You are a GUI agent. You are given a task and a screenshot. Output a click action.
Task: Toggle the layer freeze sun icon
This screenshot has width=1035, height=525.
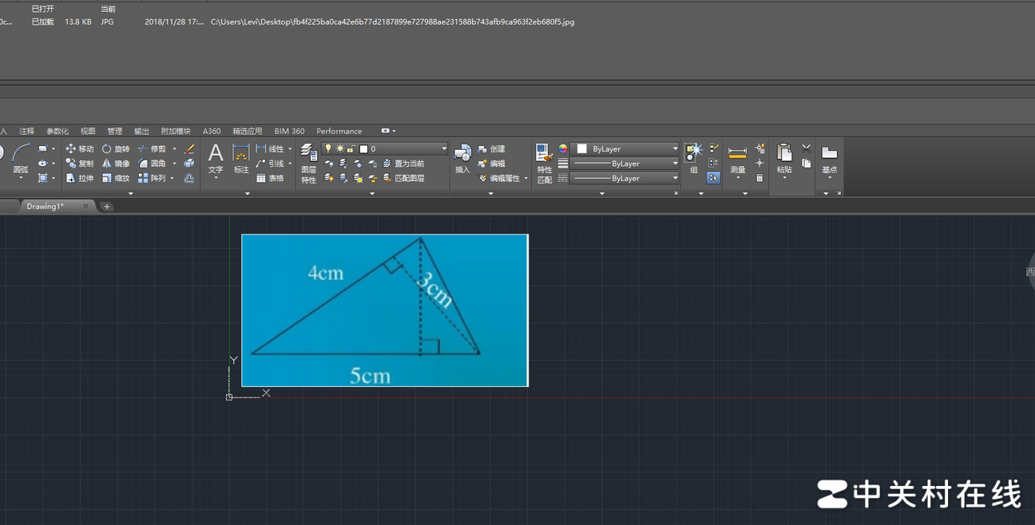click(339, 149)
